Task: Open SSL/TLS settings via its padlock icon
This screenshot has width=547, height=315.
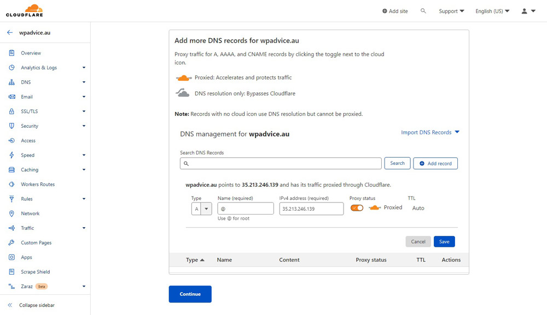Action: point(11,111)
